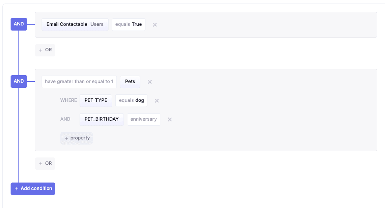Image resolution: width=385 pixels, height=208 pixels.
Task: Toggle the first AND operator badge
Action: click(x=19, y=24)
